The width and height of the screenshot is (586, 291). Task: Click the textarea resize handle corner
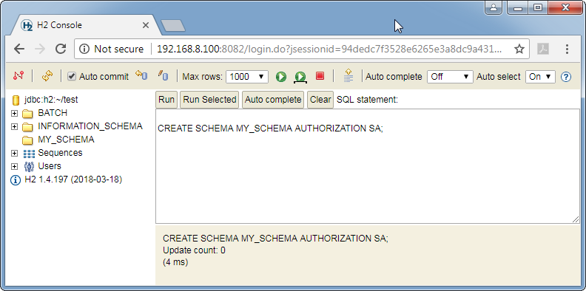click(x=576, y=220)
